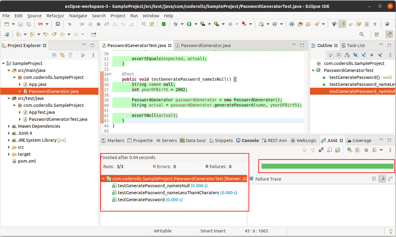Click the Debug bug icon in toolbar
Image resolution: width=396 pixels, height=237 pixels.
[x=176, y=24]
